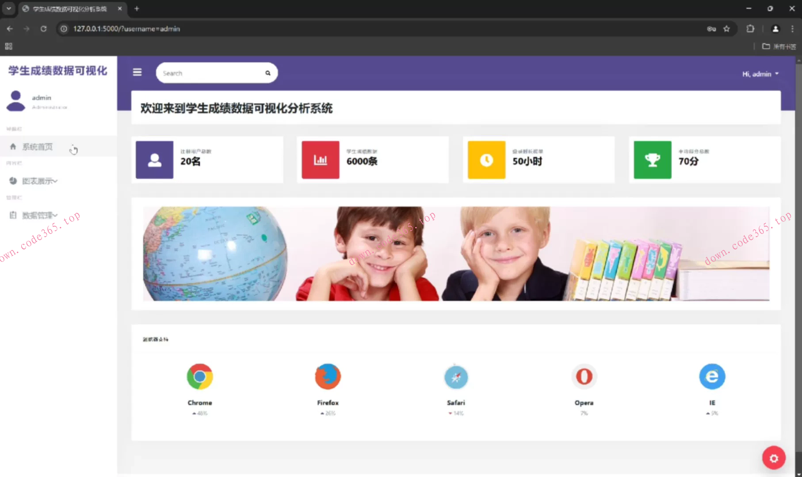The height and width of the screenshot is (477, 802).
Task: Click the 图表展示 pie chart icon
Action: pyautogui.click(x=12, y=181)
